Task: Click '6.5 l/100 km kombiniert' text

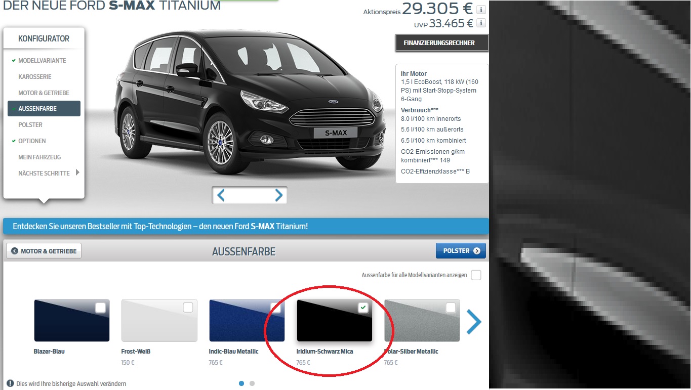Action: pos(433,140)
